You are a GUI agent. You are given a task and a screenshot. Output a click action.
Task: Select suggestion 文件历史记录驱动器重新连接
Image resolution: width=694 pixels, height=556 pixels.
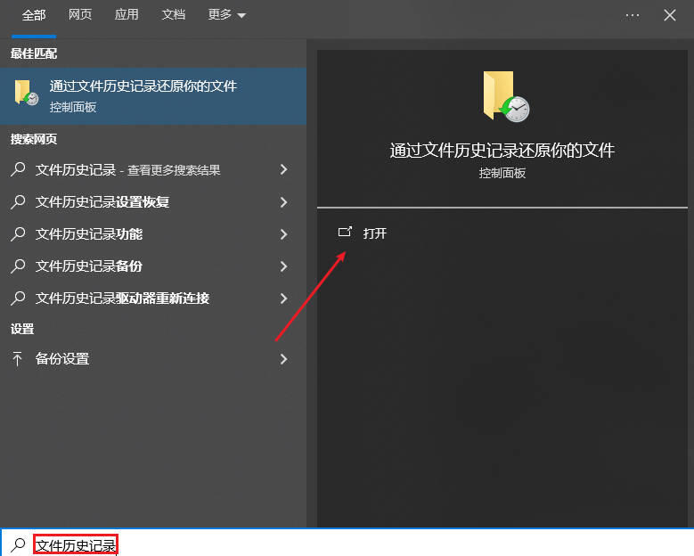[x=153, y=298]
